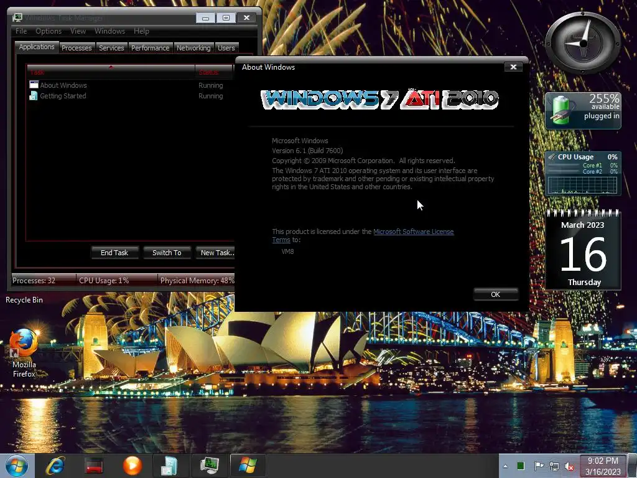This screenshot has width=637, height=478.
Task: Click the green CPU tray icon
Action: tap(521, 466)
